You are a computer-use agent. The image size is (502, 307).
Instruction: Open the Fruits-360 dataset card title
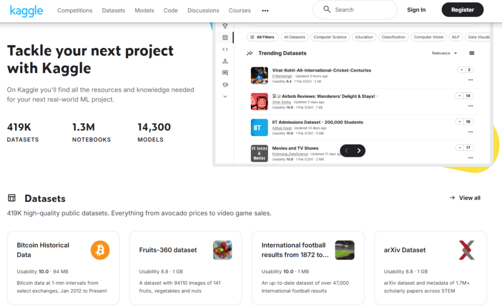pyautogui.click(x=168, y=250)
